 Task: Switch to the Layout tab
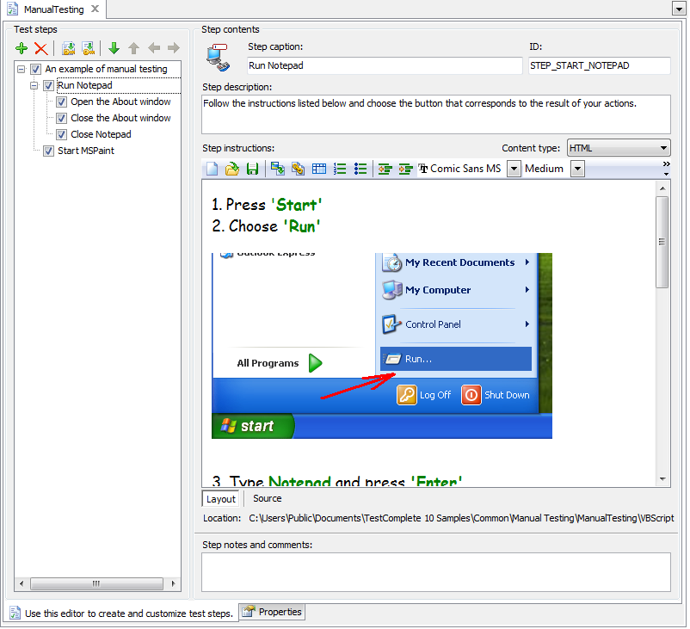click(x=220, y=499)
